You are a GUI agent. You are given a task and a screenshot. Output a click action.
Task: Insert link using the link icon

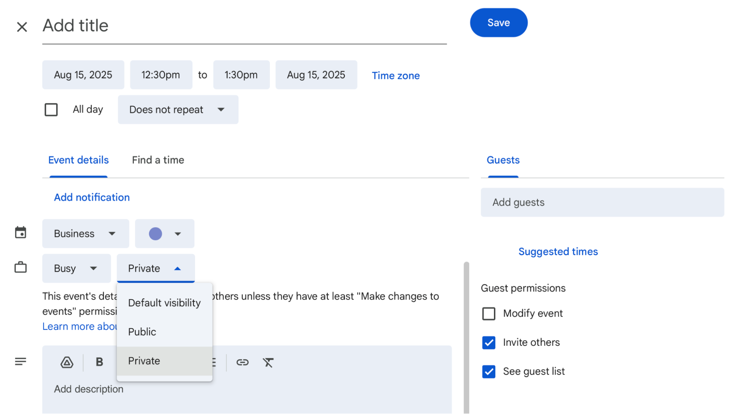pos(242,362)
